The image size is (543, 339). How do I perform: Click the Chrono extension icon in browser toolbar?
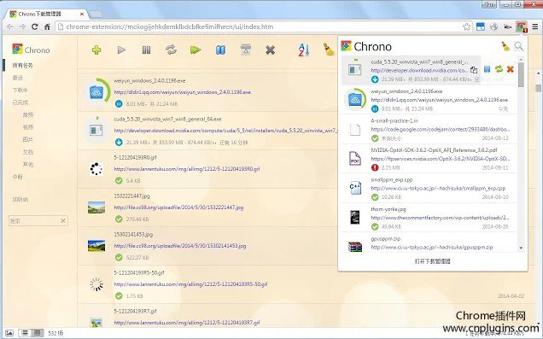click(521, 26)
